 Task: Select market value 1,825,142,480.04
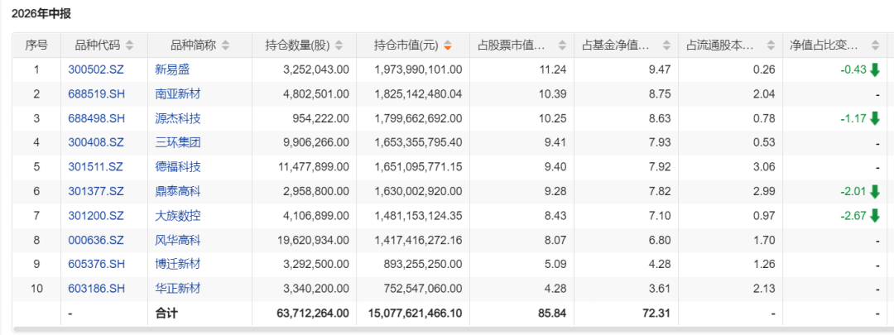click(x=419, y=94)
